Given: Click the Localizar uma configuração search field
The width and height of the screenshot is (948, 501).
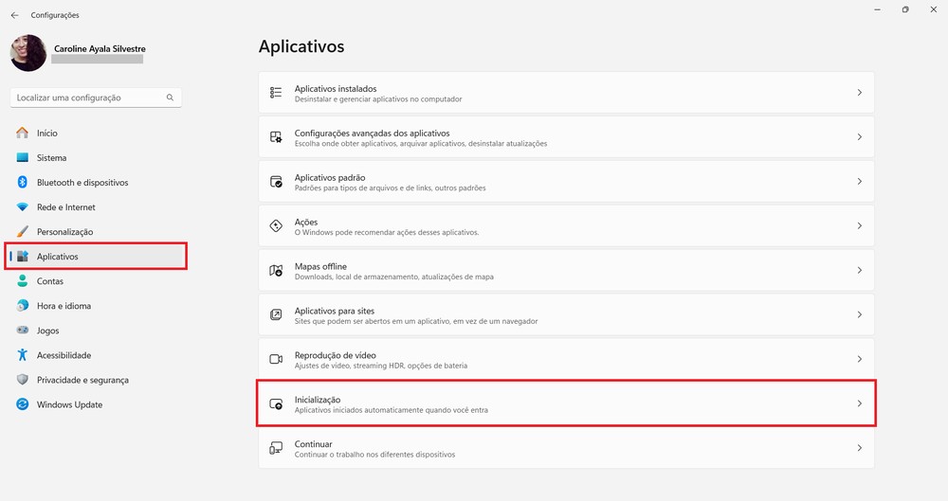Looking at the screenshot, I should (x=96, y=98).
